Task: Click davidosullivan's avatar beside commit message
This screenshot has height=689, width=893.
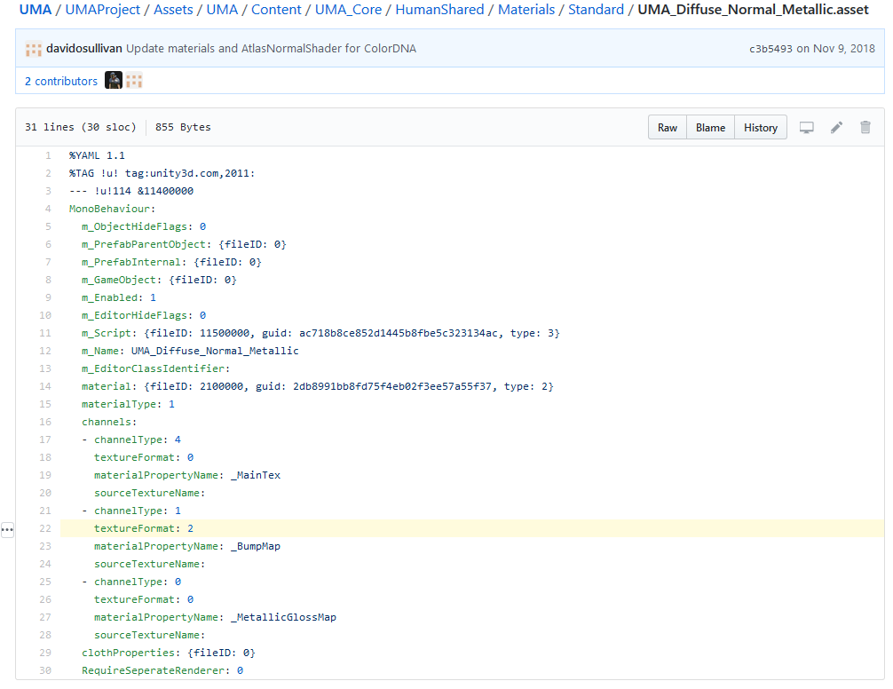Action: click(x=34, y=49)
